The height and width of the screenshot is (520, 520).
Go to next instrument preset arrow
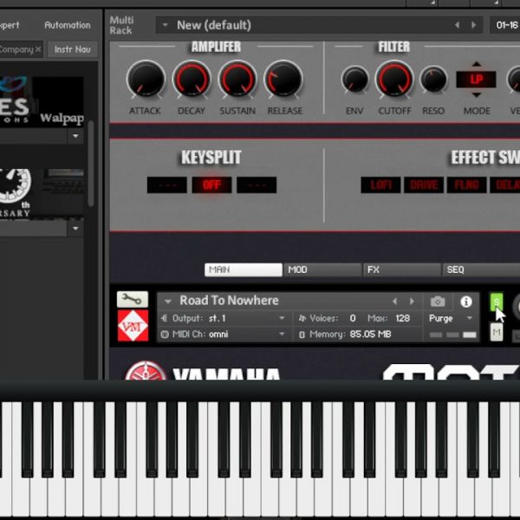412,301
